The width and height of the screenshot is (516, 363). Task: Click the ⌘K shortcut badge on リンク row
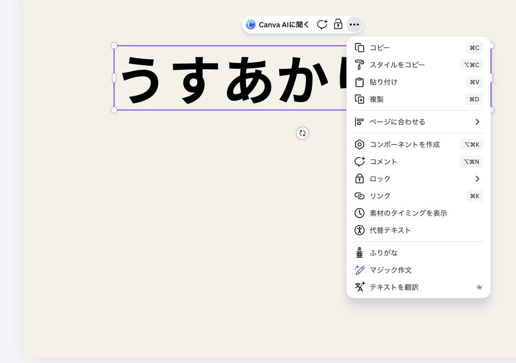tap(475, 196)
